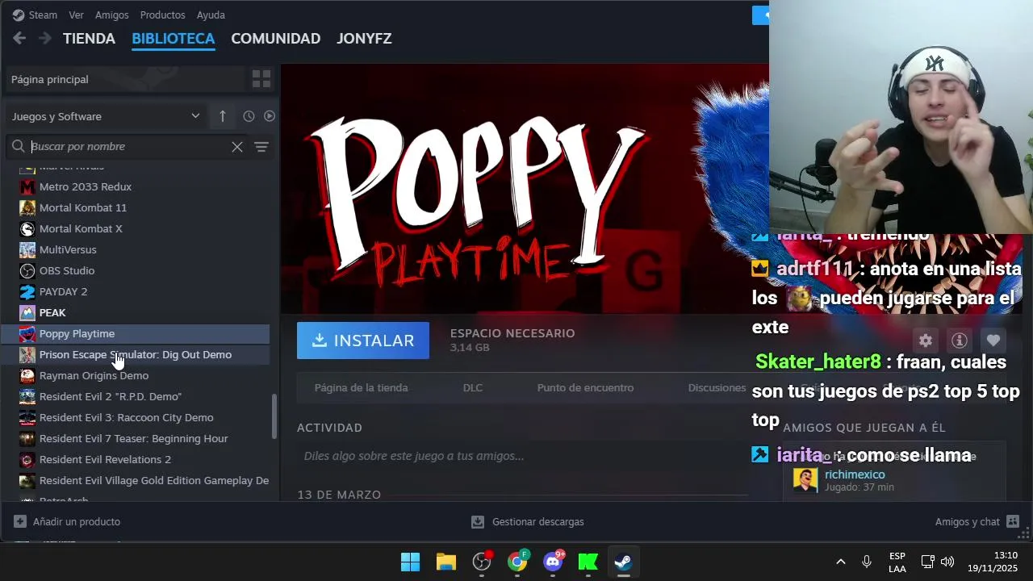Open Página de la tienda link

click(361, 387)
